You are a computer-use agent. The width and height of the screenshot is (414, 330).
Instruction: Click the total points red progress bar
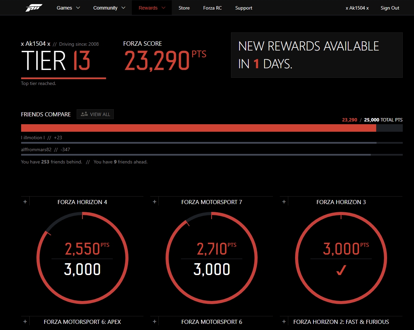tap(199, 128)
